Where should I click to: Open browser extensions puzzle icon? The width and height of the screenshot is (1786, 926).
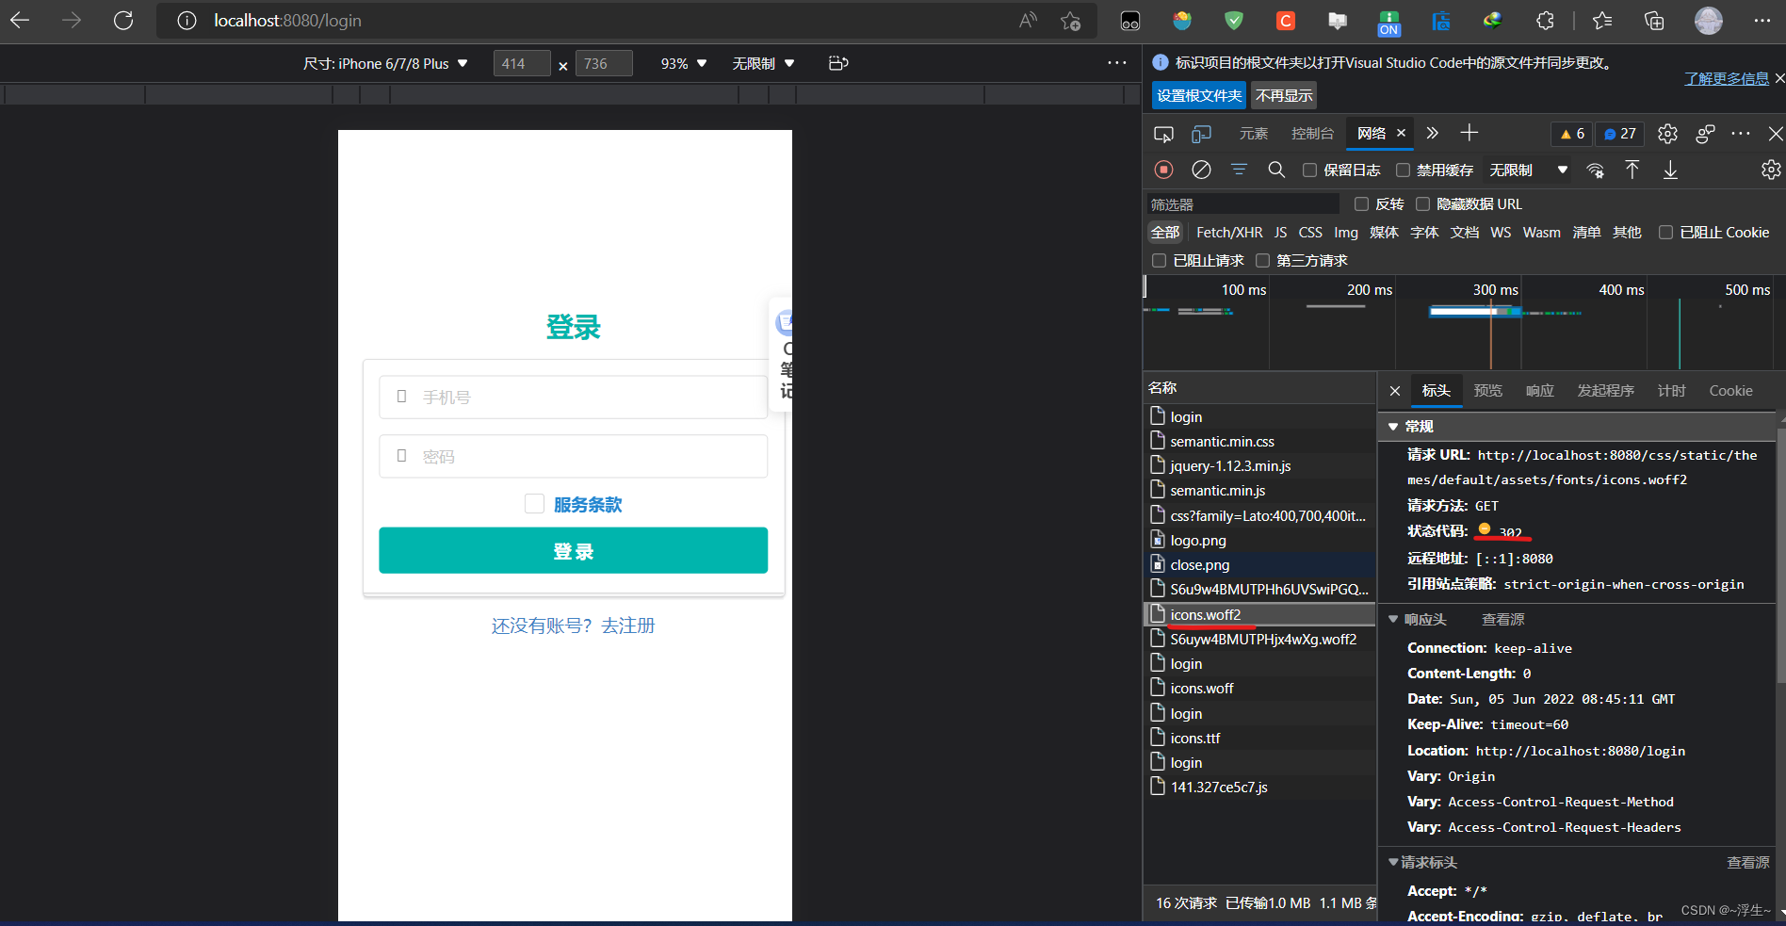pyautogui.click(x=1545, y=21)
